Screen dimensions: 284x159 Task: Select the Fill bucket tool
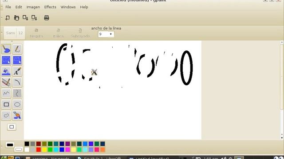click(x=6, y=72)
